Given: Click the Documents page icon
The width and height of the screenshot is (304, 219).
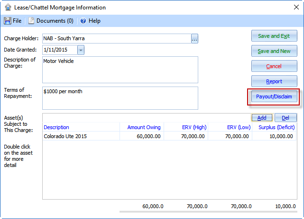Looking at the screenshot, I should click(31, 21).
